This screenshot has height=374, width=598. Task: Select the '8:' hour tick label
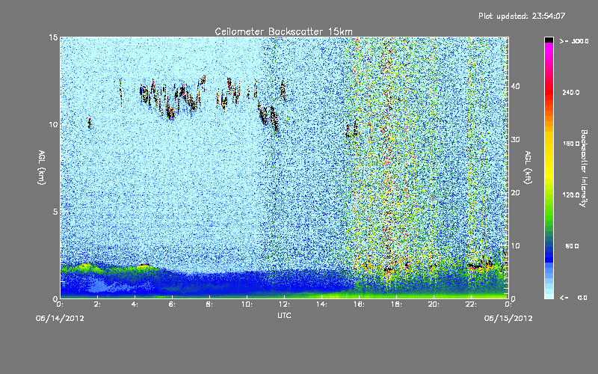pos(209,304)
